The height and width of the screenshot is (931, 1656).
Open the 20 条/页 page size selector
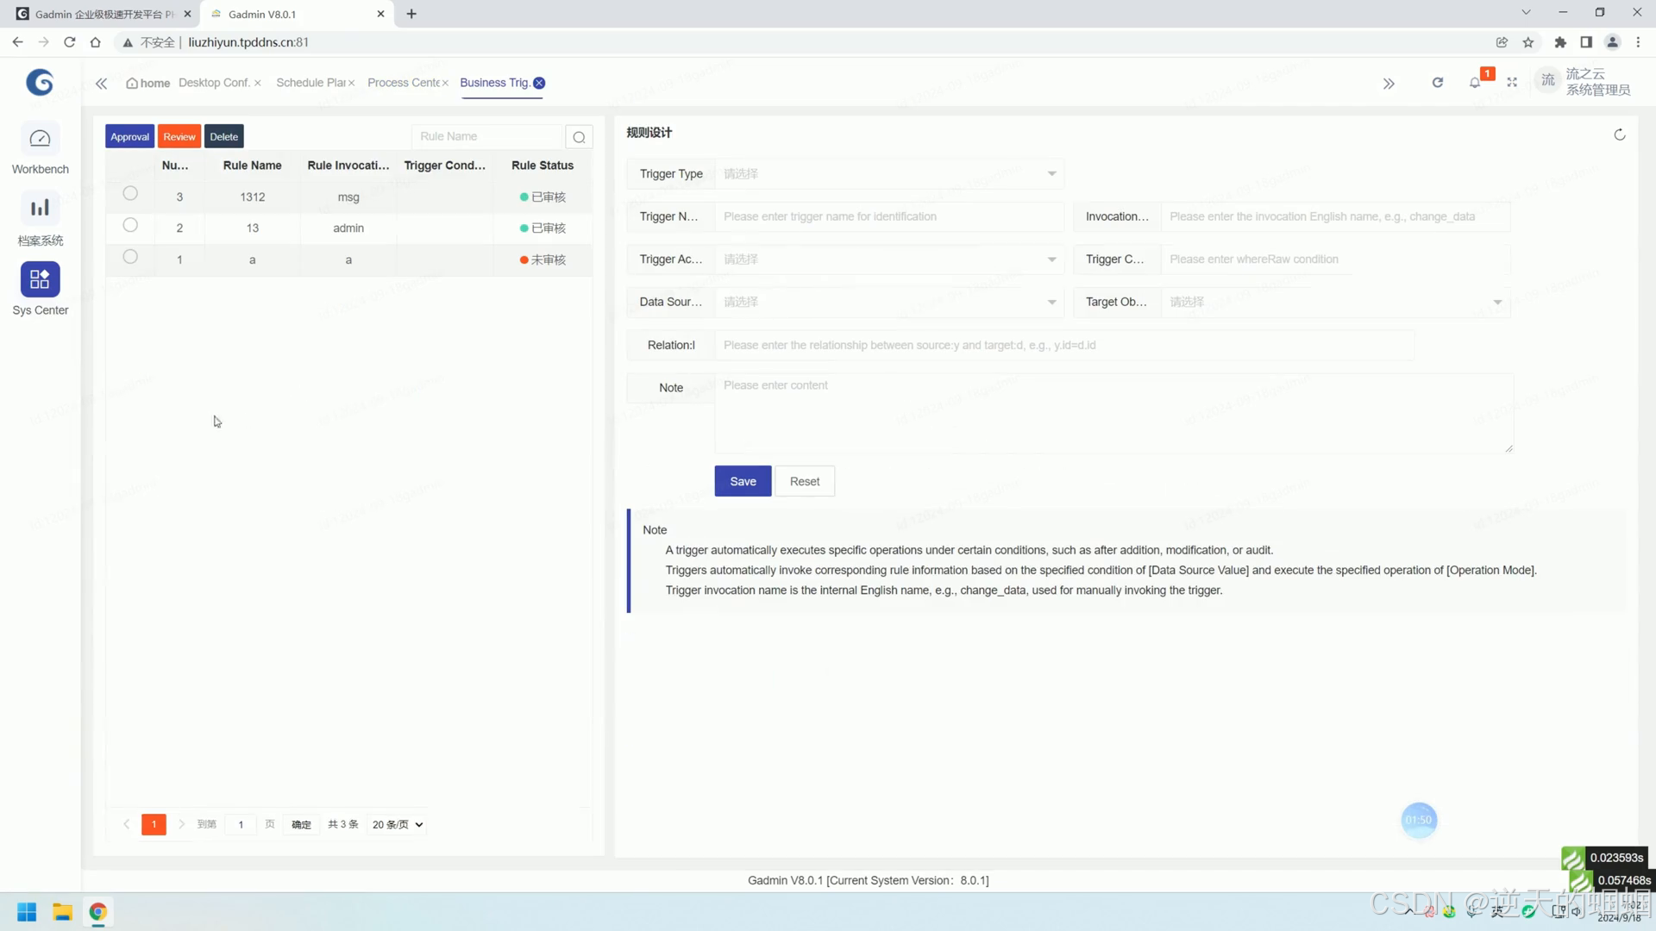[398, 825]
